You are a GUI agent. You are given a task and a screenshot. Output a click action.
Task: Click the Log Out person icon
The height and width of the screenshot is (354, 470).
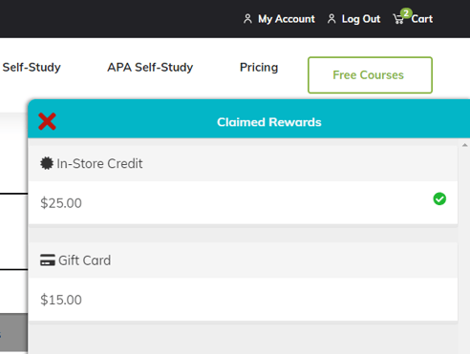[x=331, y=19]
